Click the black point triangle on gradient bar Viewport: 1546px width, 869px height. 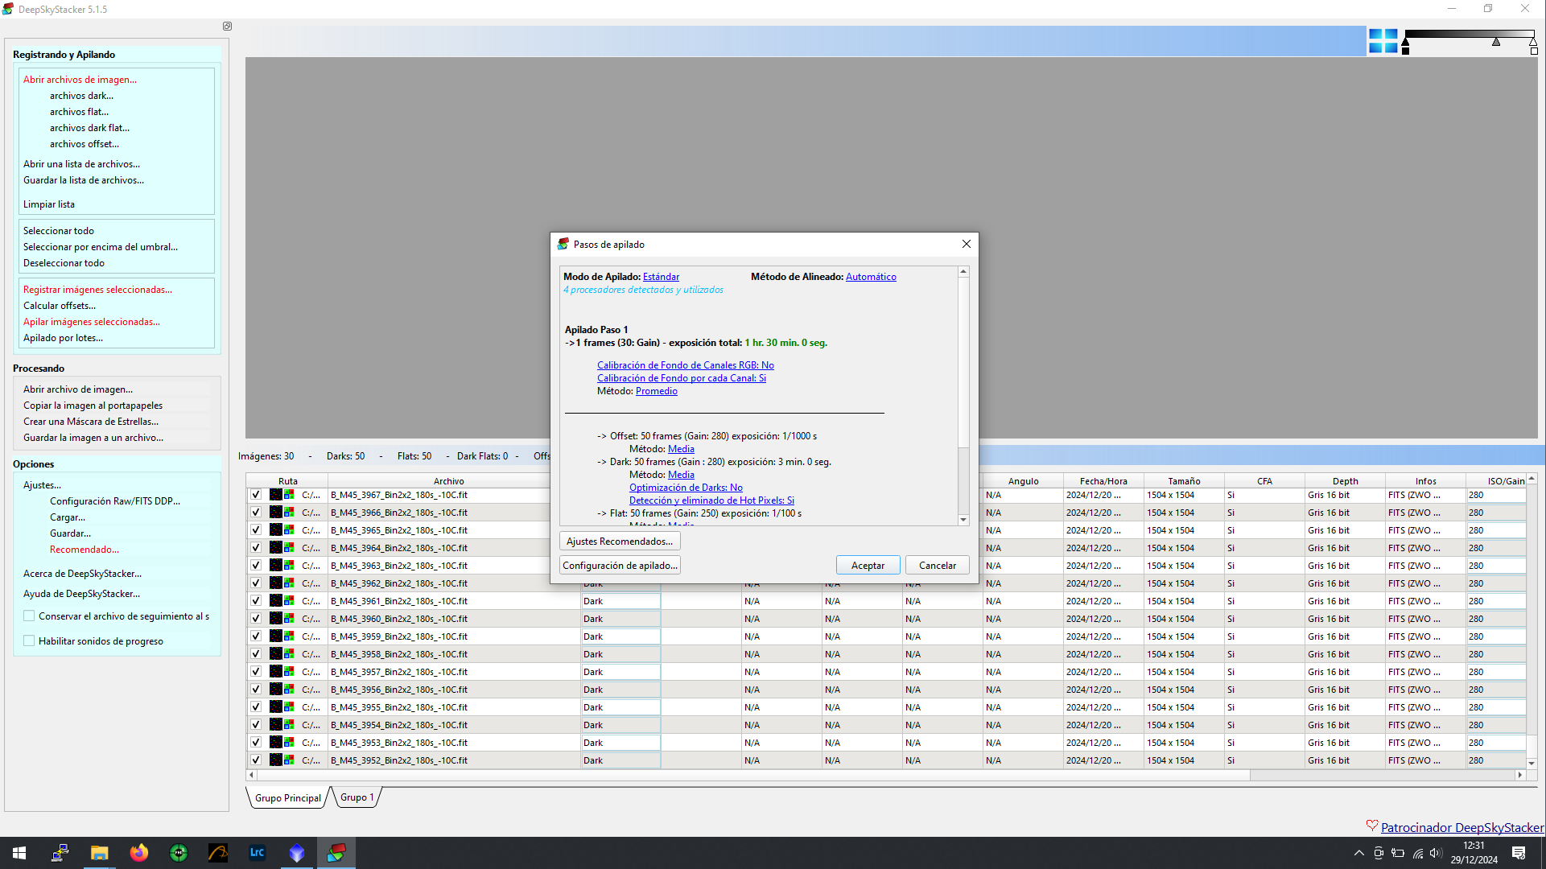tap(1405, 42)
